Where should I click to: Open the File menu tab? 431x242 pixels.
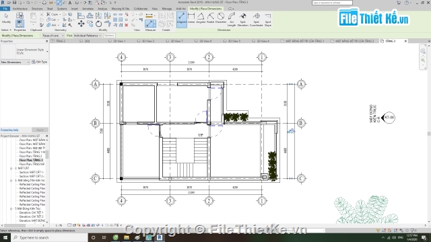pos(5,9)
